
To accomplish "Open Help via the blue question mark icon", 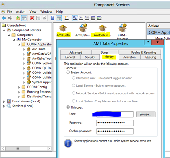I will coord(52,18).
